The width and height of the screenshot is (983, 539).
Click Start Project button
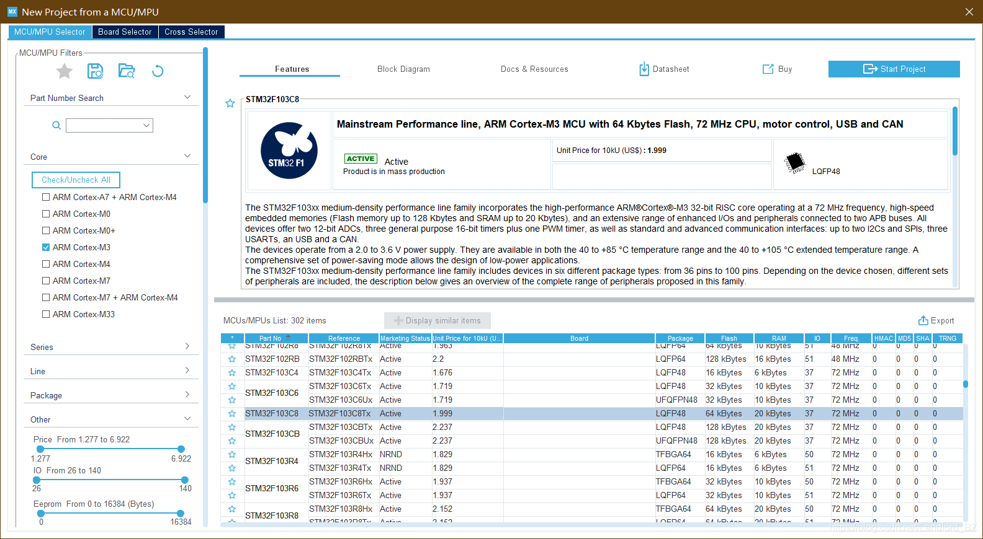point(894,69)
